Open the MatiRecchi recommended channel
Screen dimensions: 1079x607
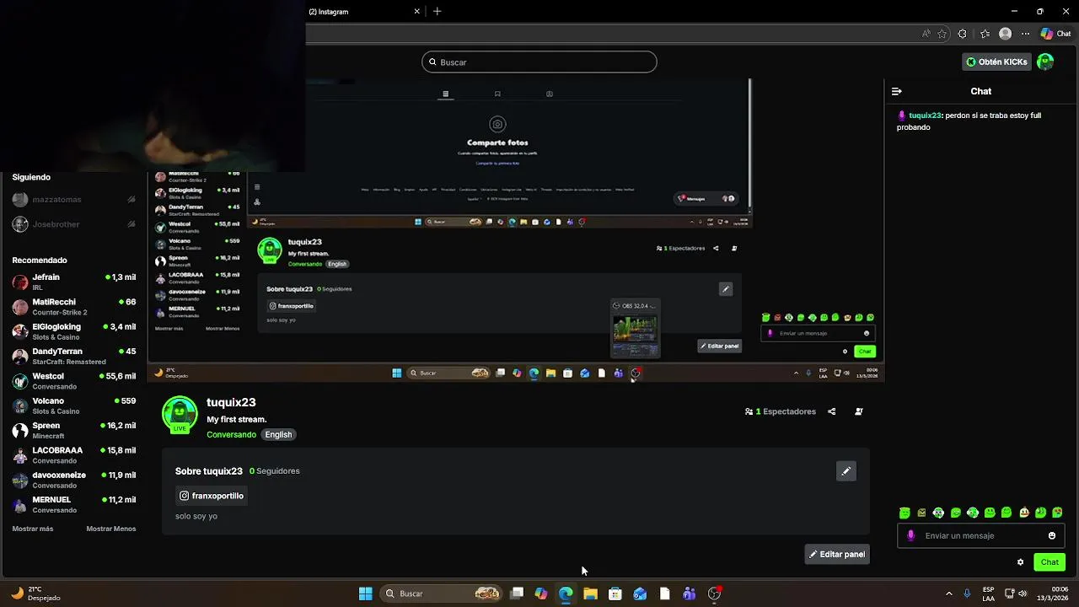point(74,307)
